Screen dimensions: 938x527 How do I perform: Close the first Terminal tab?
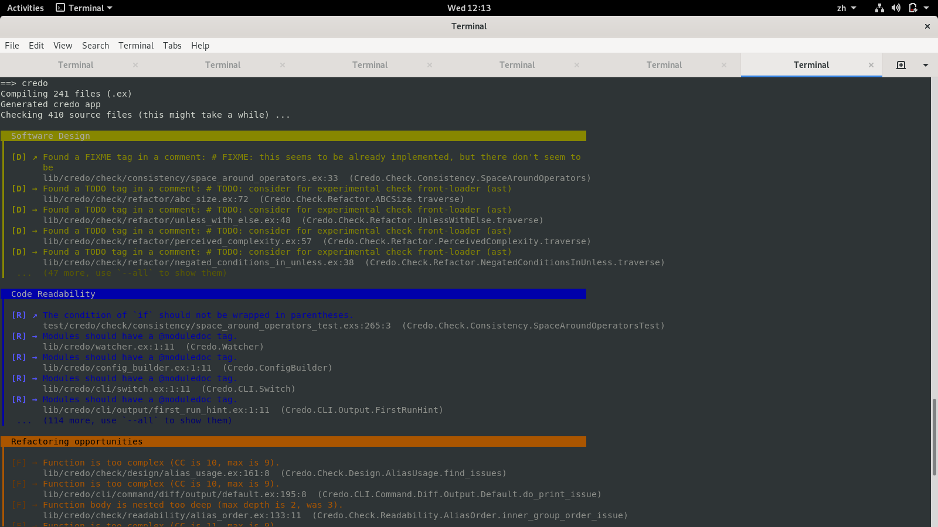(x=135, y=65)
